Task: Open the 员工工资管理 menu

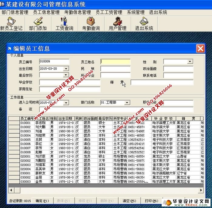Action: tap(109, 12)
